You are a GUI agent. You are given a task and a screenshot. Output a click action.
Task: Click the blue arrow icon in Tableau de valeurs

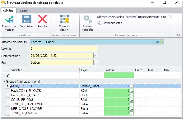coord(157,42)
